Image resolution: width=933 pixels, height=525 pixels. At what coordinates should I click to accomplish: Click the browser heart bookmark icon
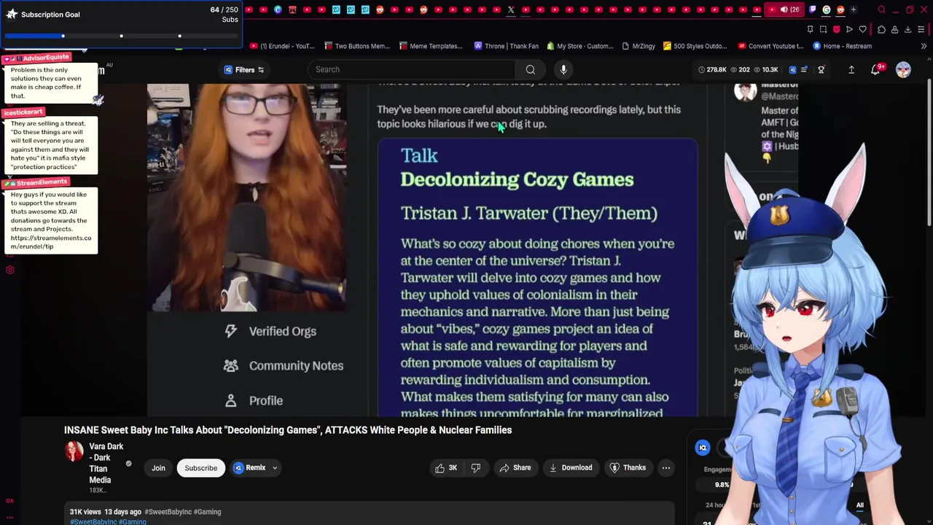point(862,29)
